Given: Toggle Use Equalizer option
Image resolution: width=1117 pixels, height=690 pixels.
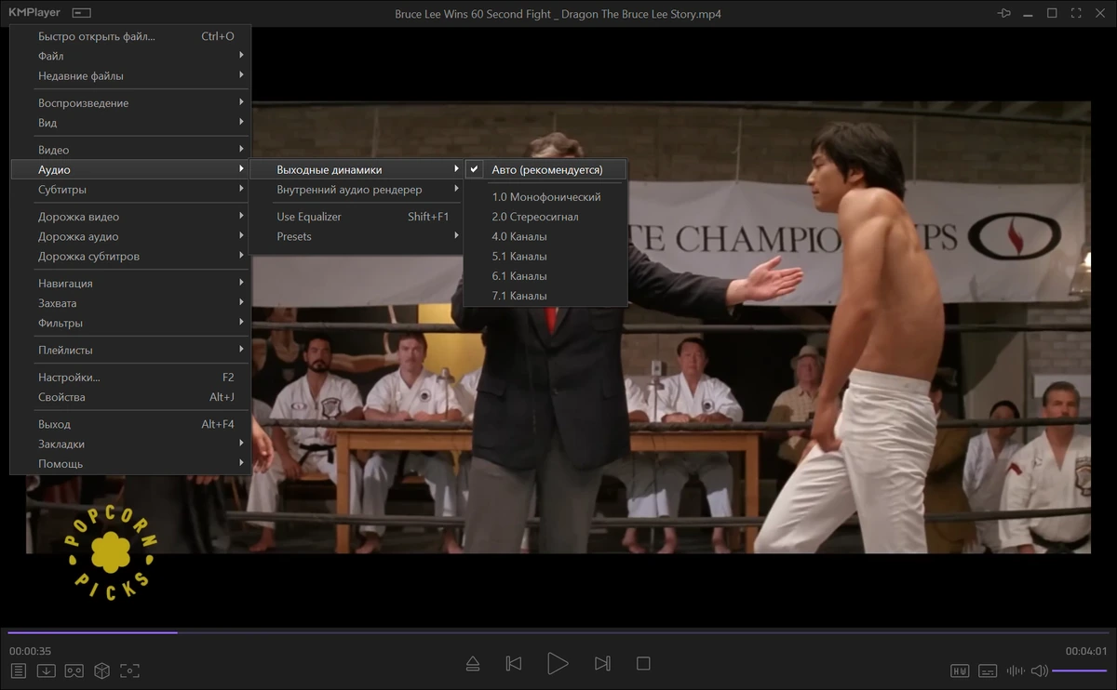Looking at the screenshot, I should point(357,217).
